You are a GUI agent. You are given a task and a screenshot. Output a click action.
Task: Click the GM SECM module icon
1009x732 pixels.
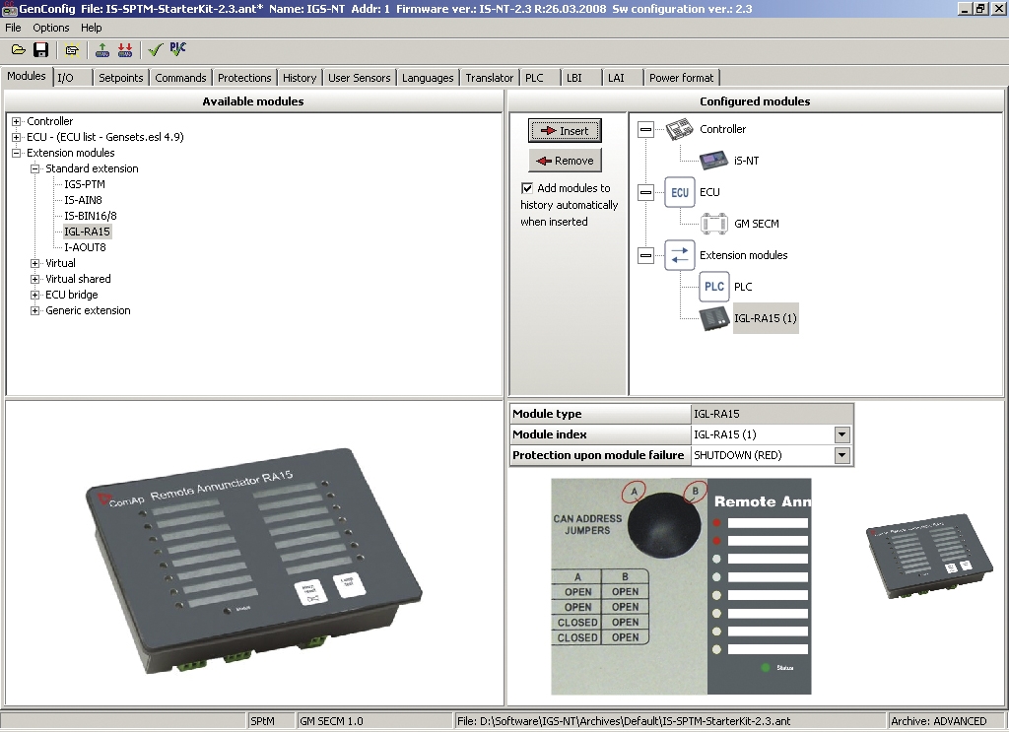tap(716, 223)
